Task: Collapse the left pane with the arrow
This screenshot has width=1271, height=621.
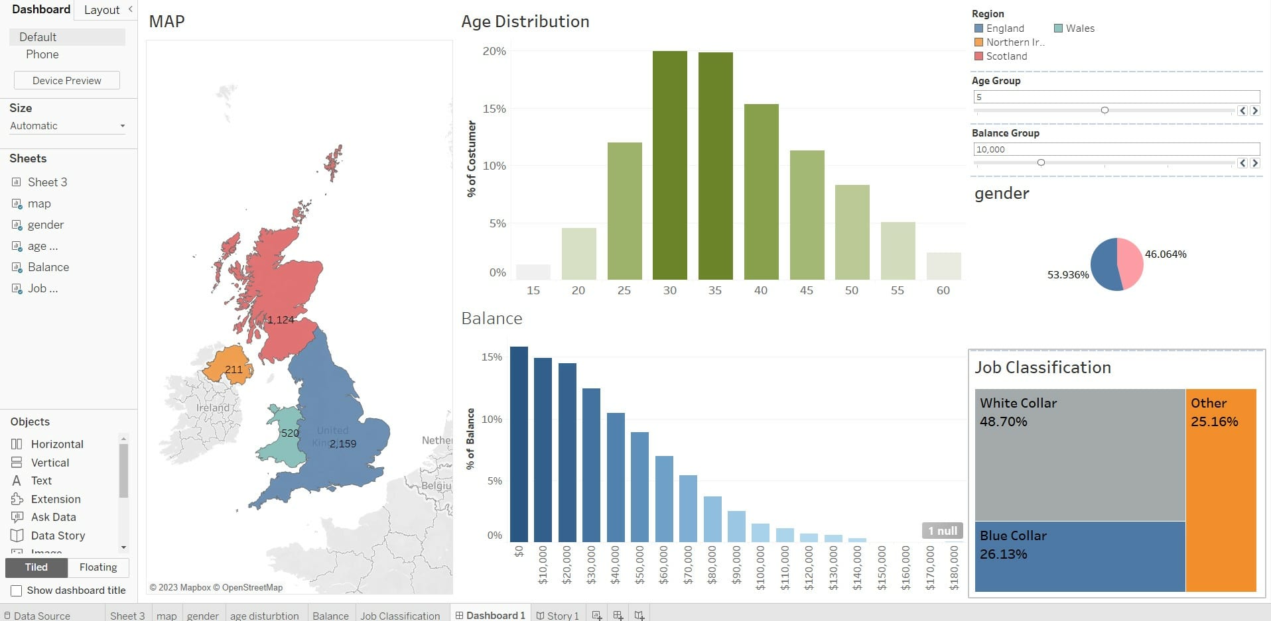Action: [130, 9]
